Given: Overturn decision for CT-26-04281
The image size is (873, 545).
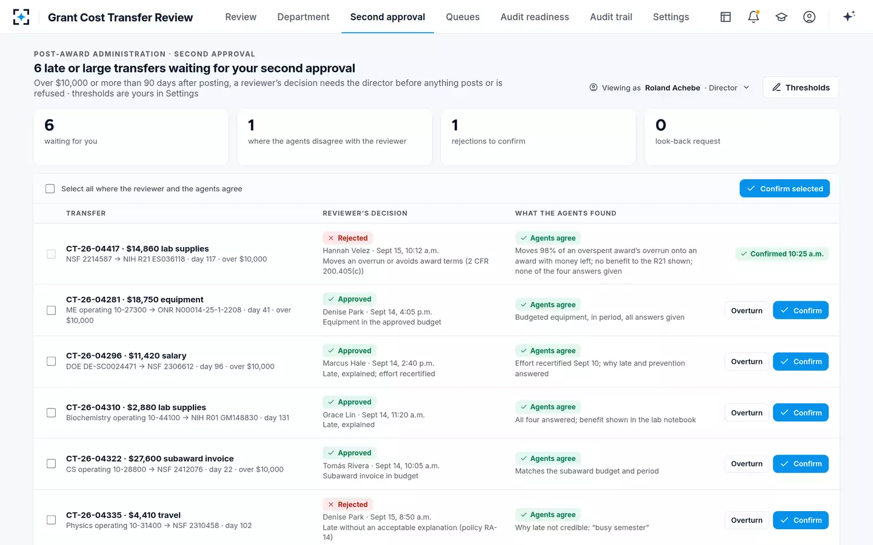Looking at the screenshot, I should (x=747, y=311).
